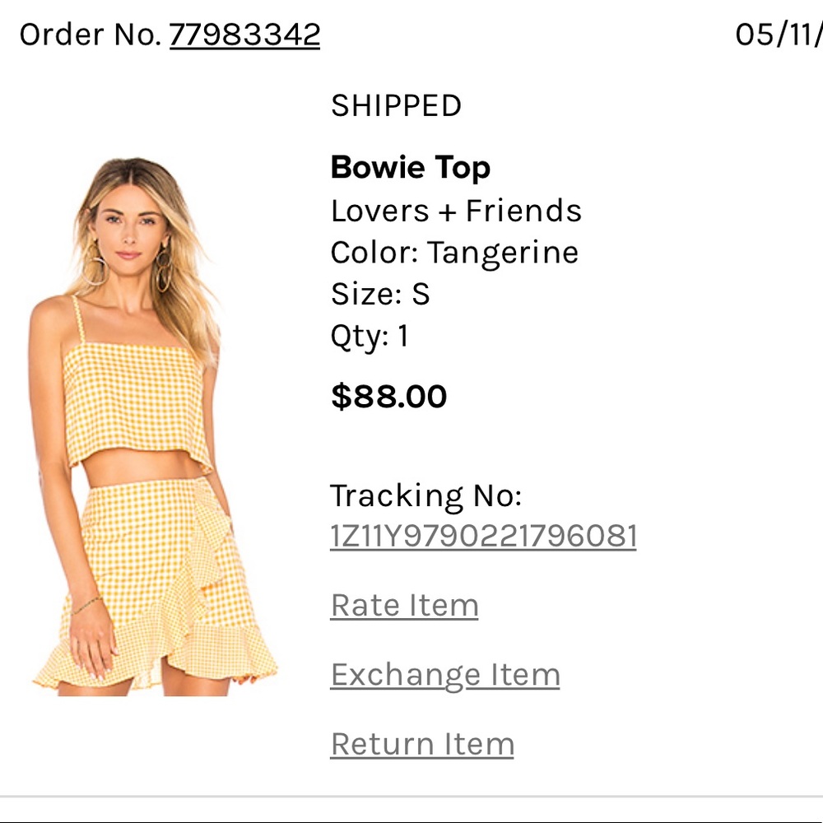Screen dimensions: 823x823
Task: Click the Bowie Top product title
Action: tap(411, 168)
